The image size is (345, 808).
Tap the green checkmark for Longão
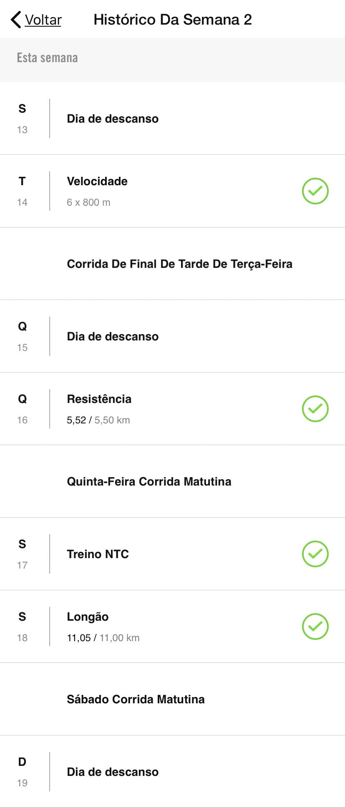coord(315,627)
